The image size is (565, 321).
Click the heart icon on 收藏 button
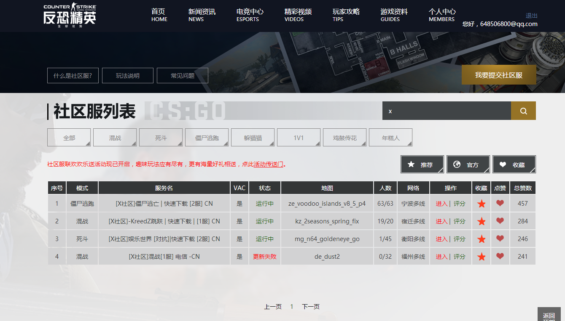(x=503, y=164)
